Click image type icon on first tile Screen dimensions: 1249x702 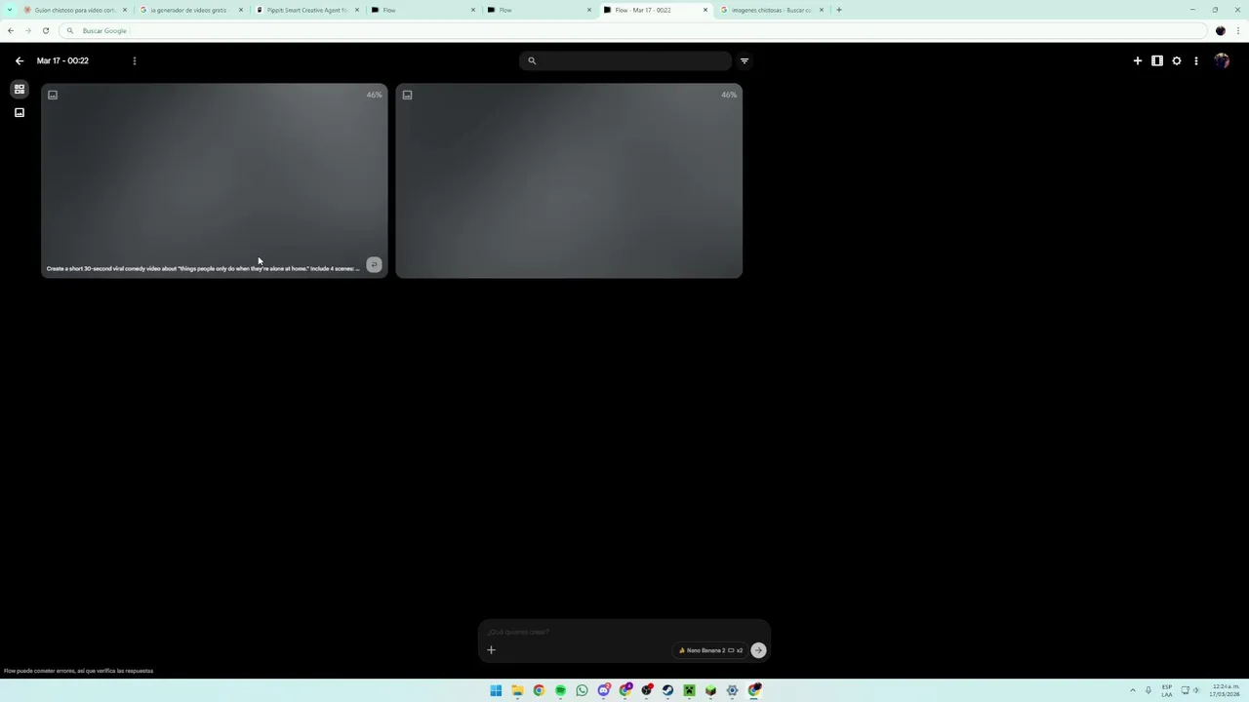pyautogui.click(x=53, y=95)
